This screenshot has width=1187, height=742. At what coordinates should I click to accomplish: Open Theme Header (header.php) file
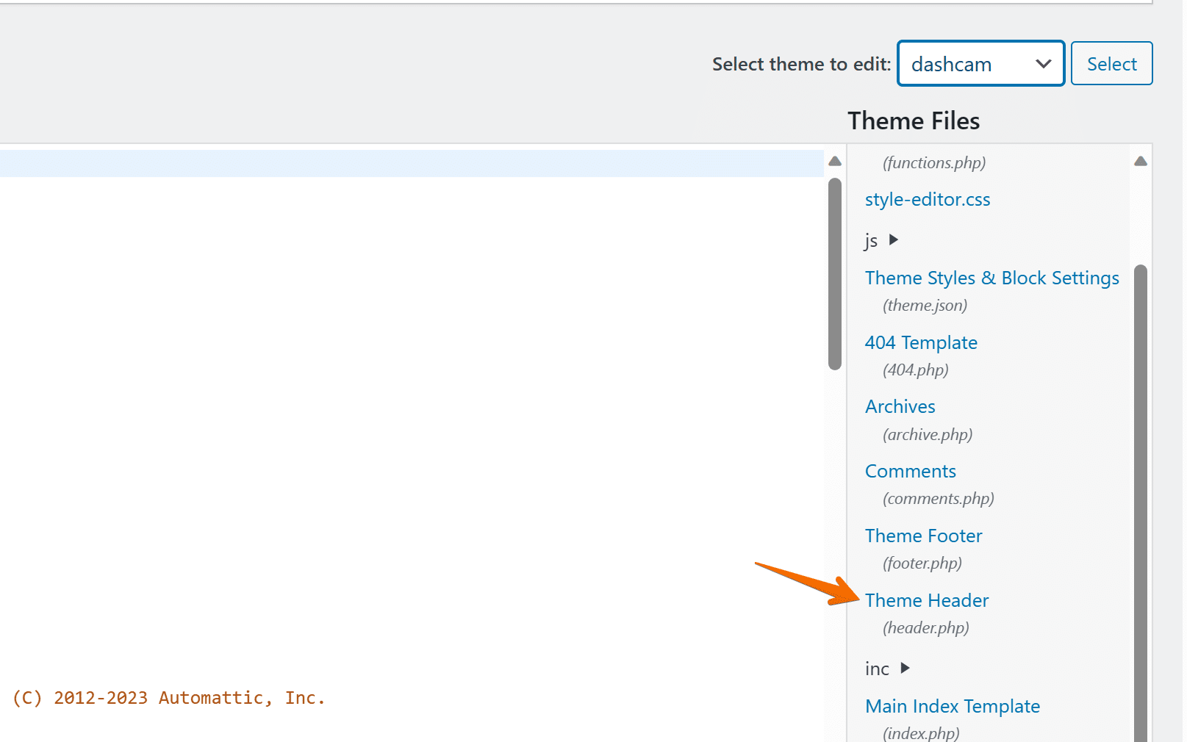pos(927,600)
